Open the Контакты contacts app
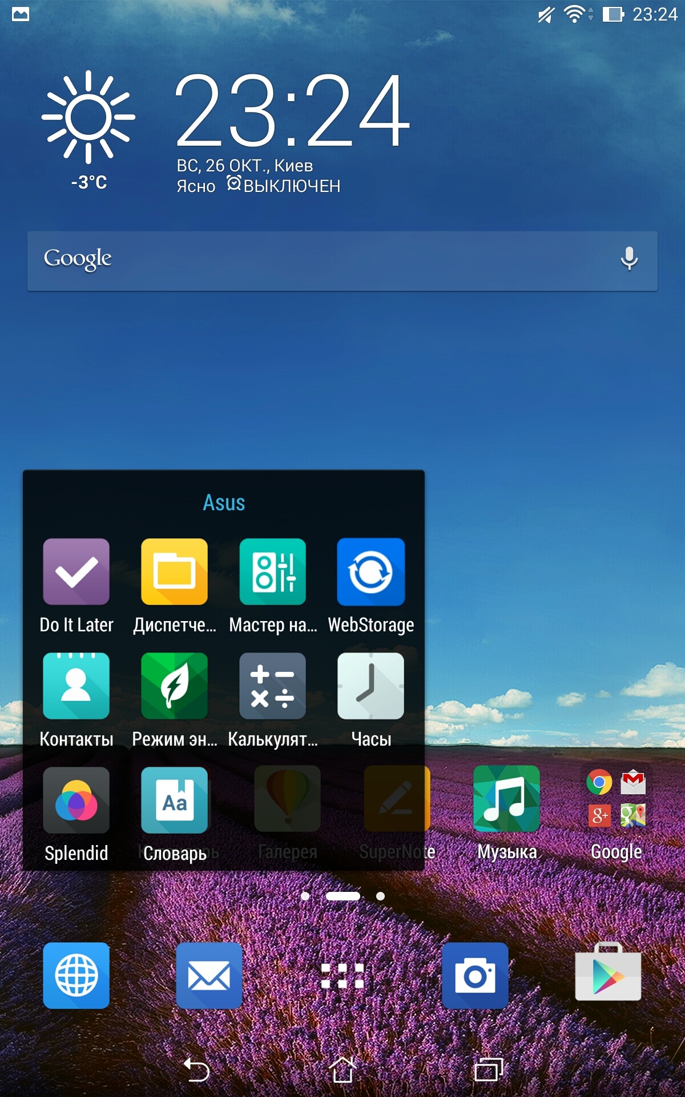 pyautogui.click(x=76, y=686)
